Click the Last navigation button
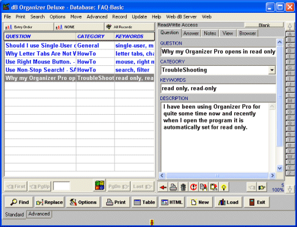 click(143, 186)
